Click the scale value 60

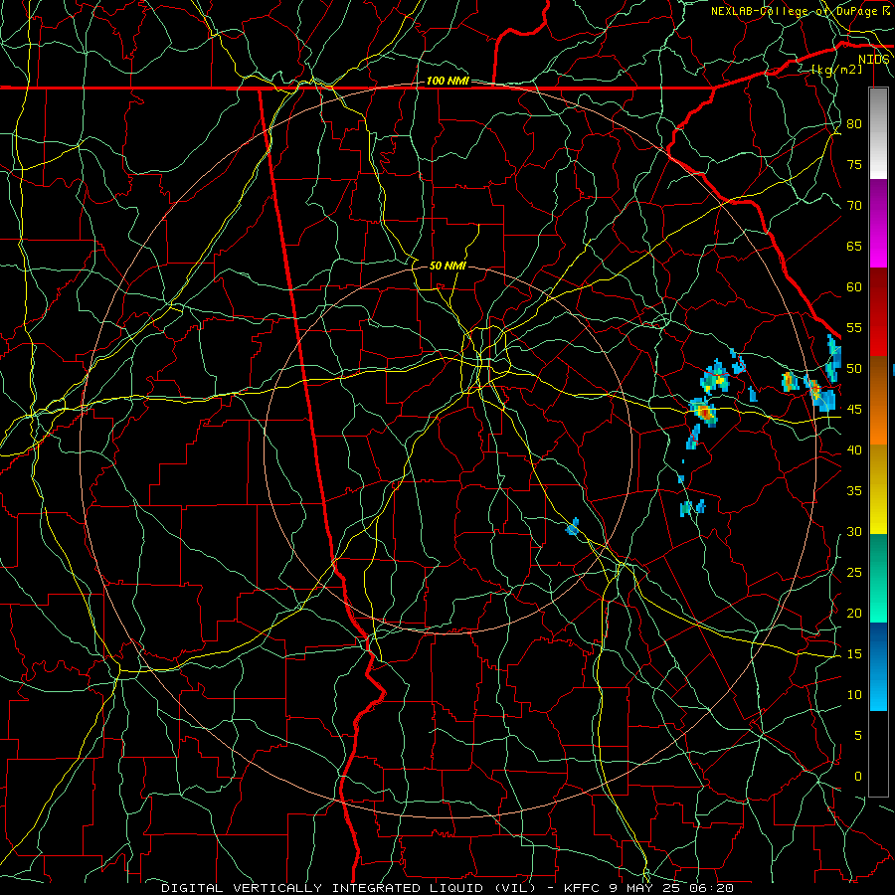click(854, 287)
